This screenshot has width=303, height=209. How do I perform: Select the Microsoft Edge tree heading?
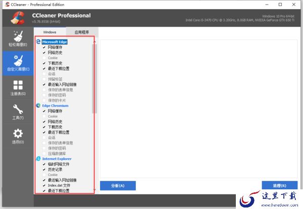(x=55, y=42)
